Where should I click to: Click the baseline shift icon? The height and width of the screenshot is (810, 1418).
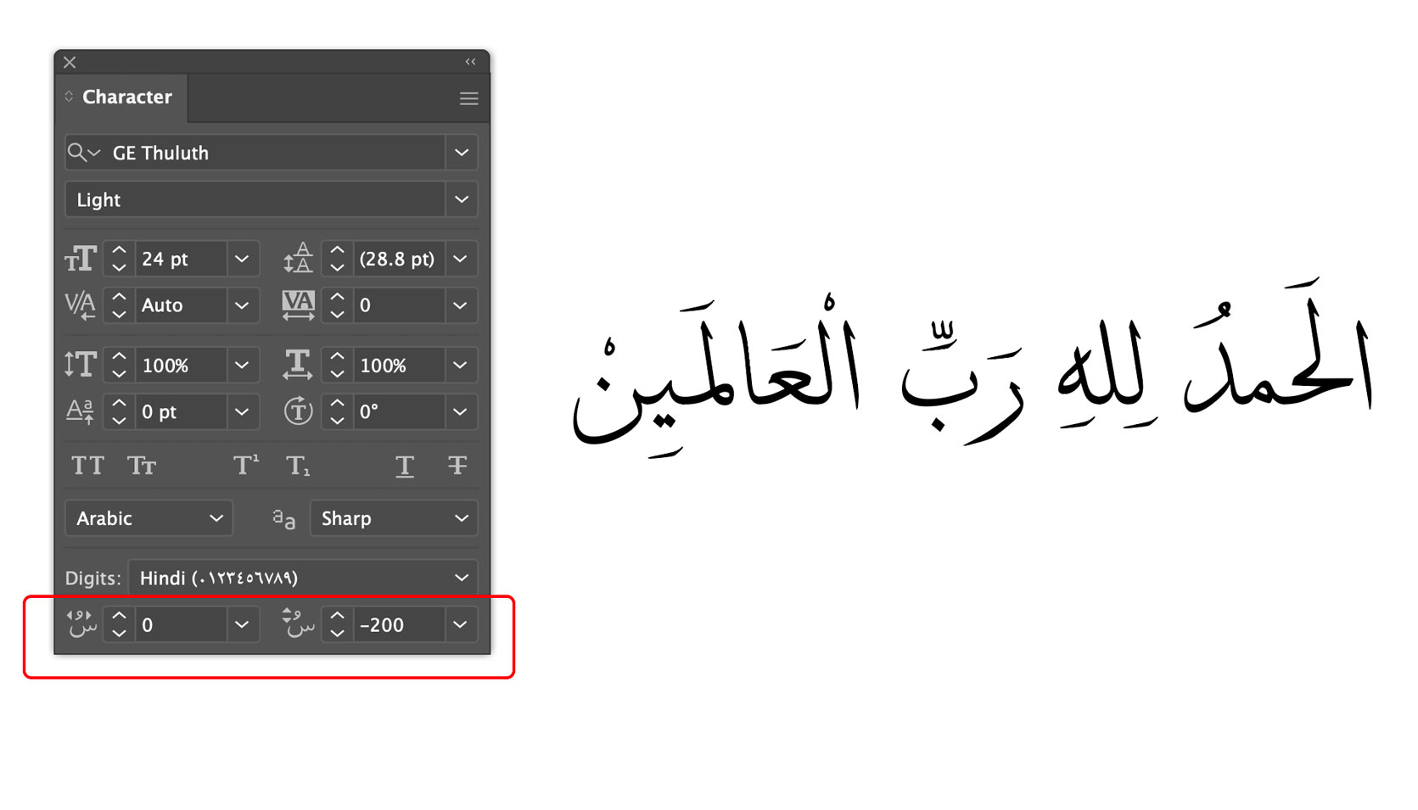[80, 411]
